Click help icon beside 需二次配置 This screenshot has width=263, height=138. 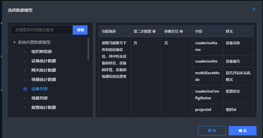(x=154, y=31)
